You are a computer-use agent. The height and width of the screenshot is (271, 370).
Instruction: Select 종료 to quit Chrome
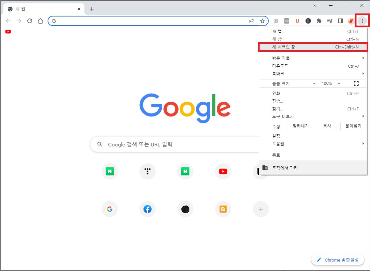[313, 155]
